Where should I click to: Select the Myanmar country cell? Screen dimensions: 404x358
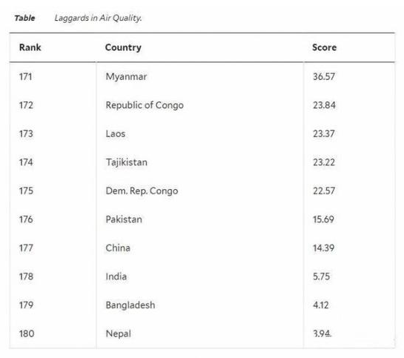click(126, 76)
